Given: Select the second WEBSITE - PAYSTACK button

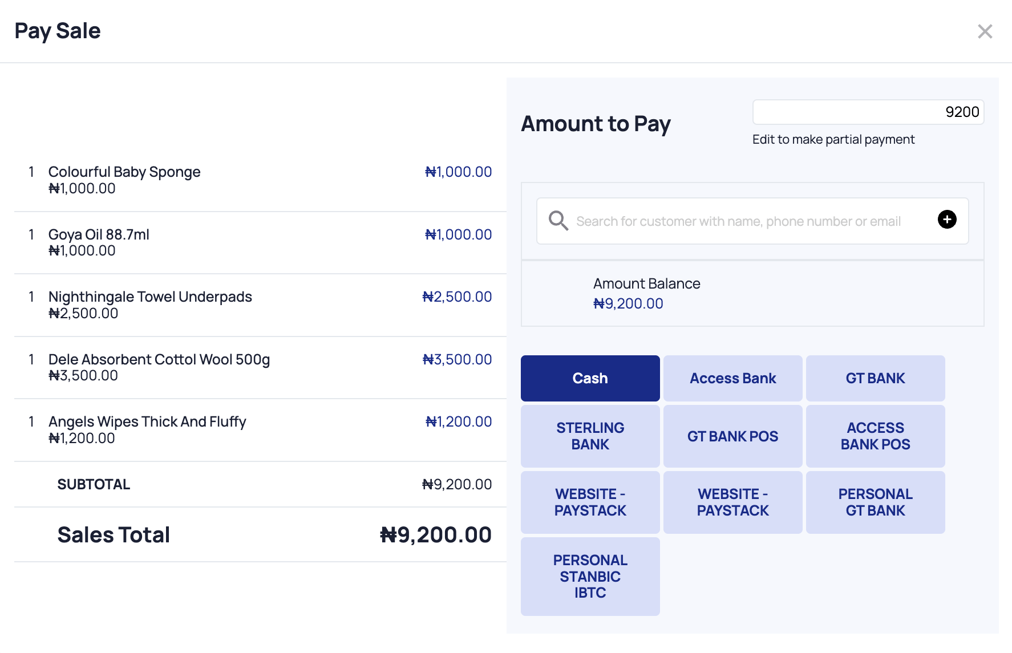Looking at the screenshot, I should pyautogui.click(x=732, y=502).
